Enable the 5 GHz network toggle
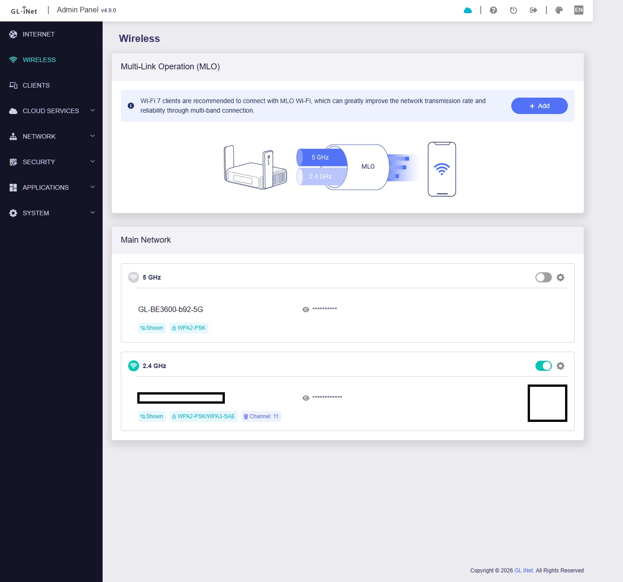623x582 pixels. pos(543,277)
